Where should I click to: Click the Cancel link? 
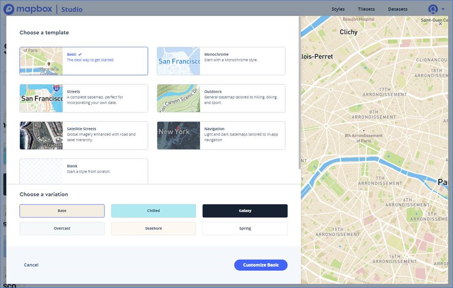(x=31, y=265)
